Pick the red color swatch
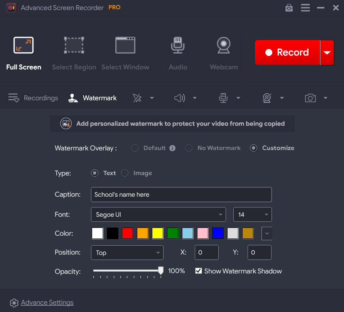This screenshot has height=312, width=344. [127, 233]
